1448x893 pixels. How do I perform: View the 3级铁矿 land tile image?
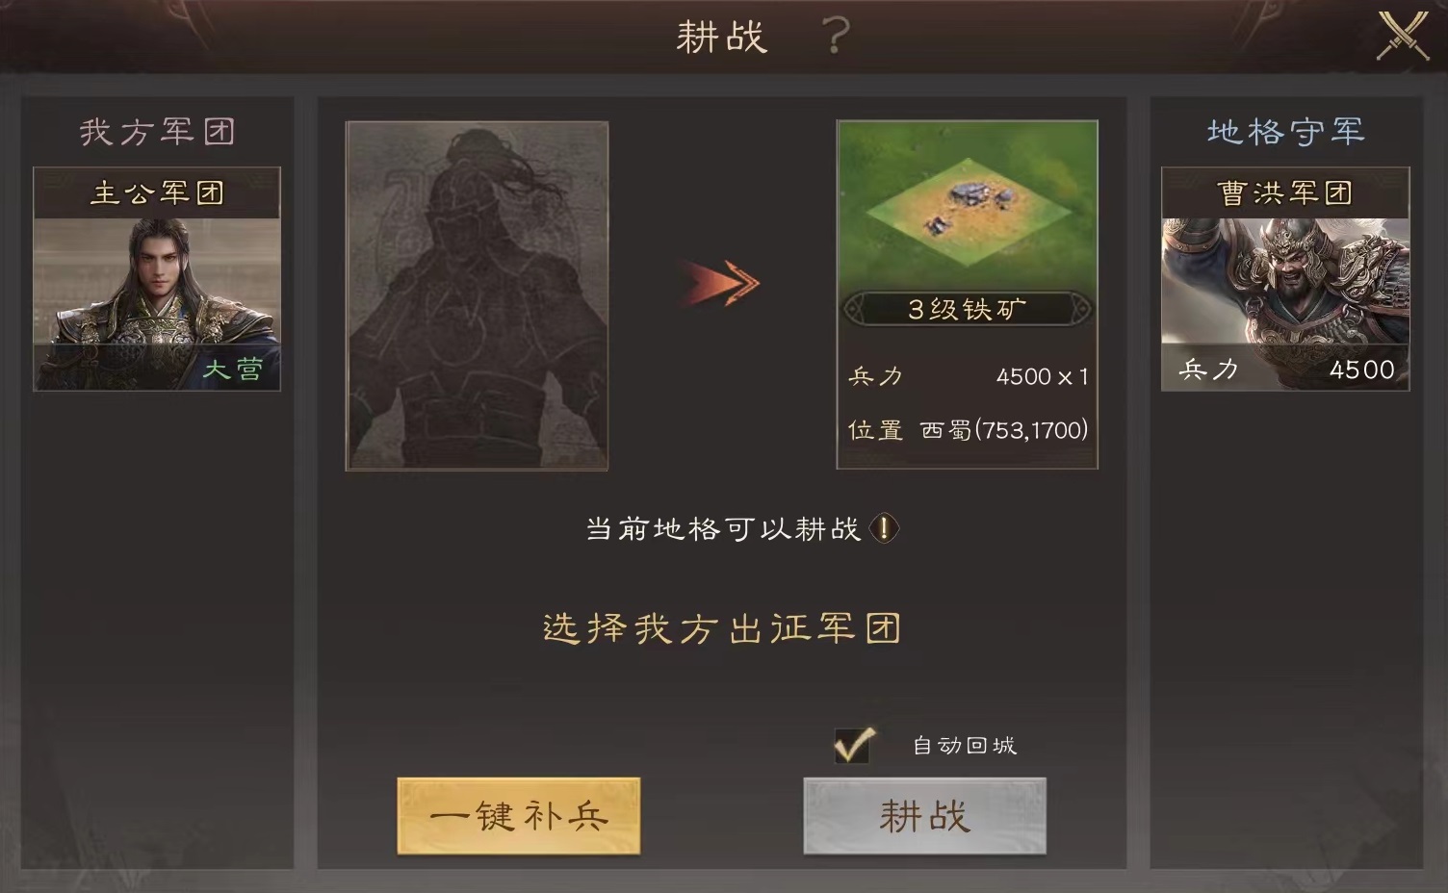(x=968, y=204)
